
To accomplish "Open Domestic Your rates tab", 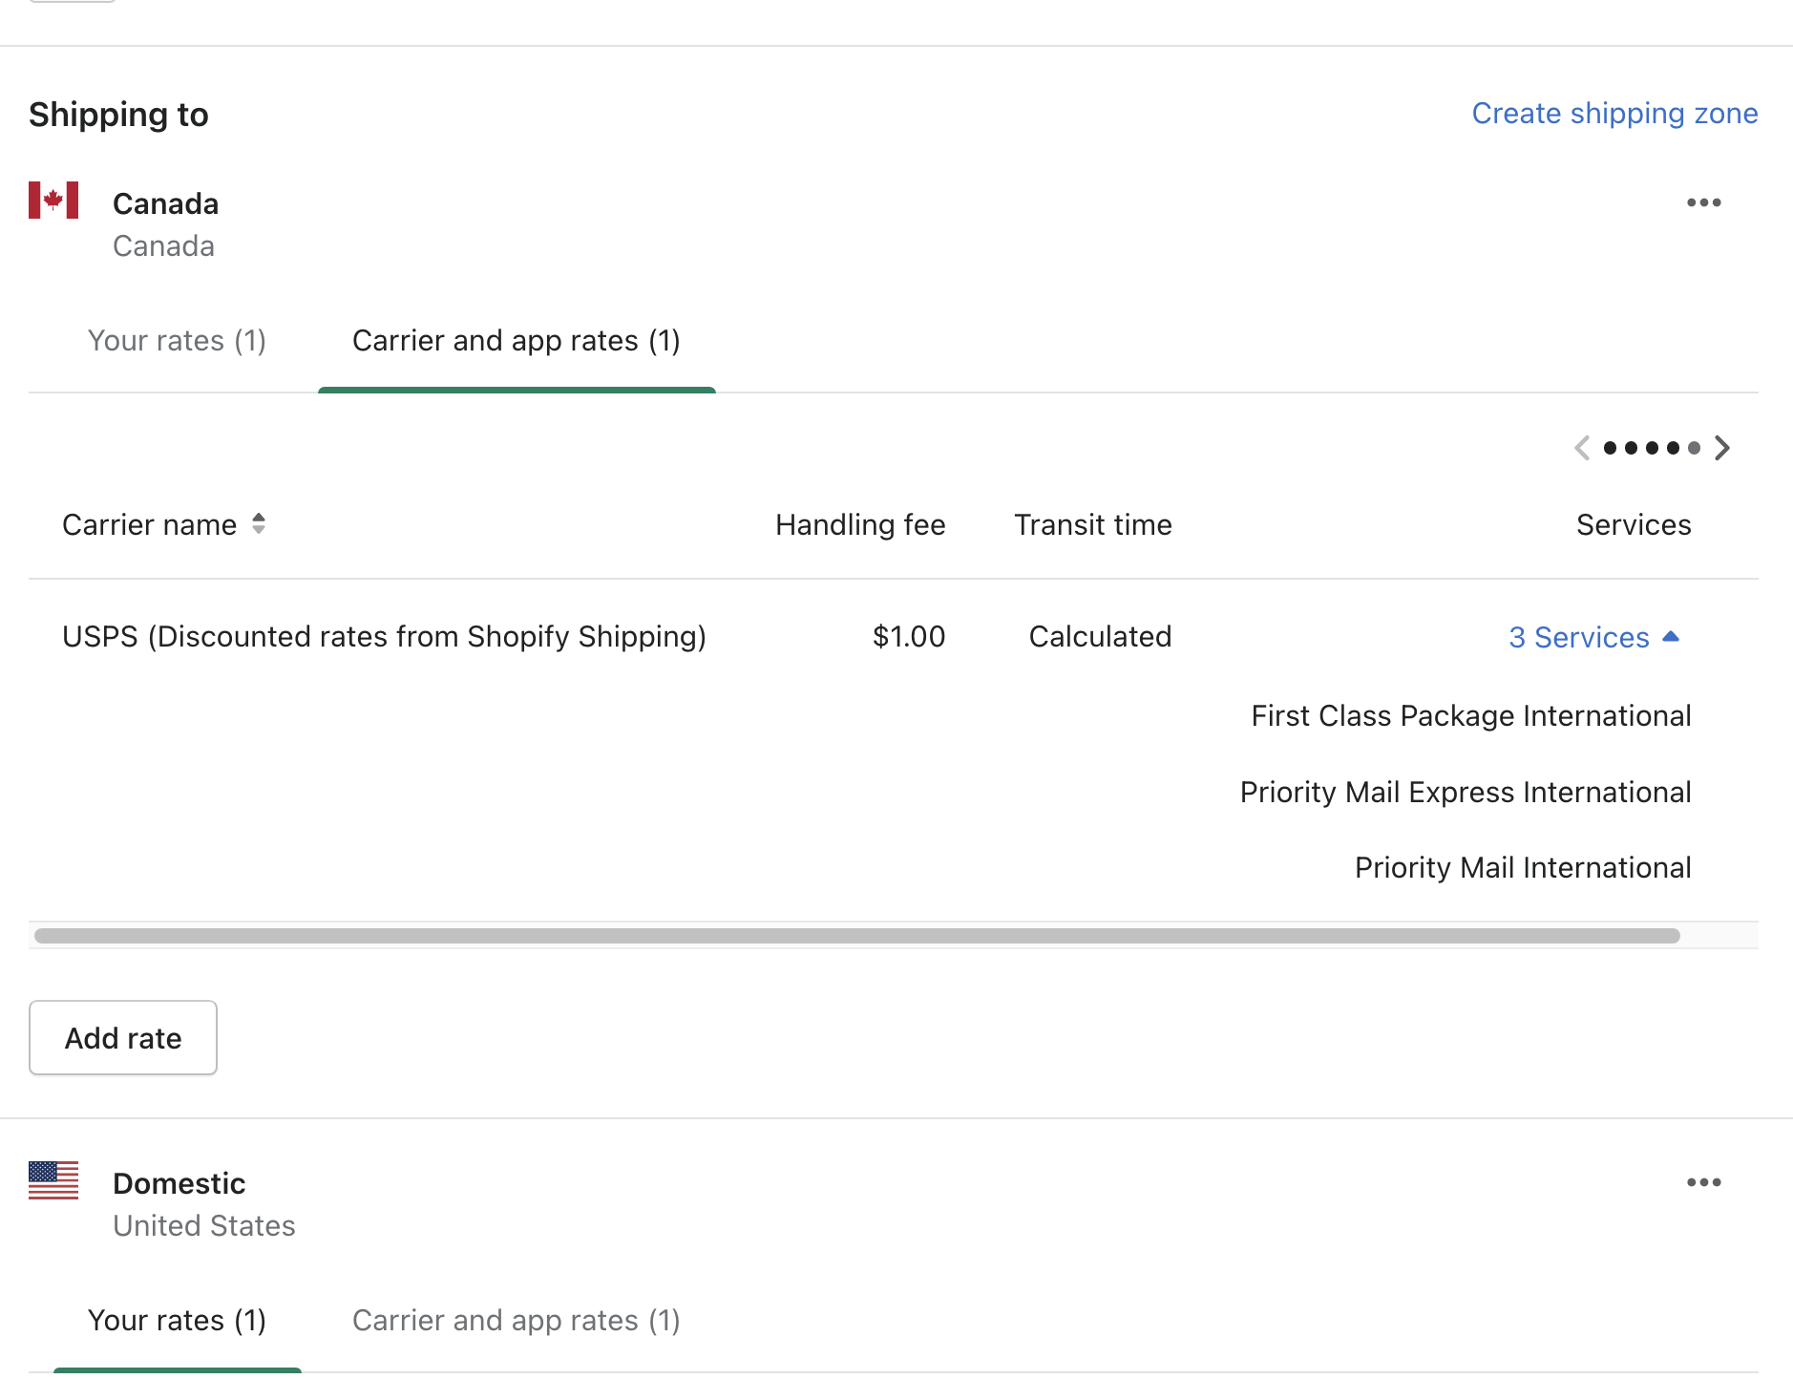I will pos(177,1321).
